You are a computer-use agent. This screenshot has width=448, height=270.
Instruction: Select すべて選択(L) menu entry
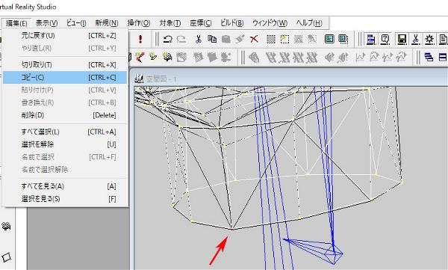(x=65, y=132)
